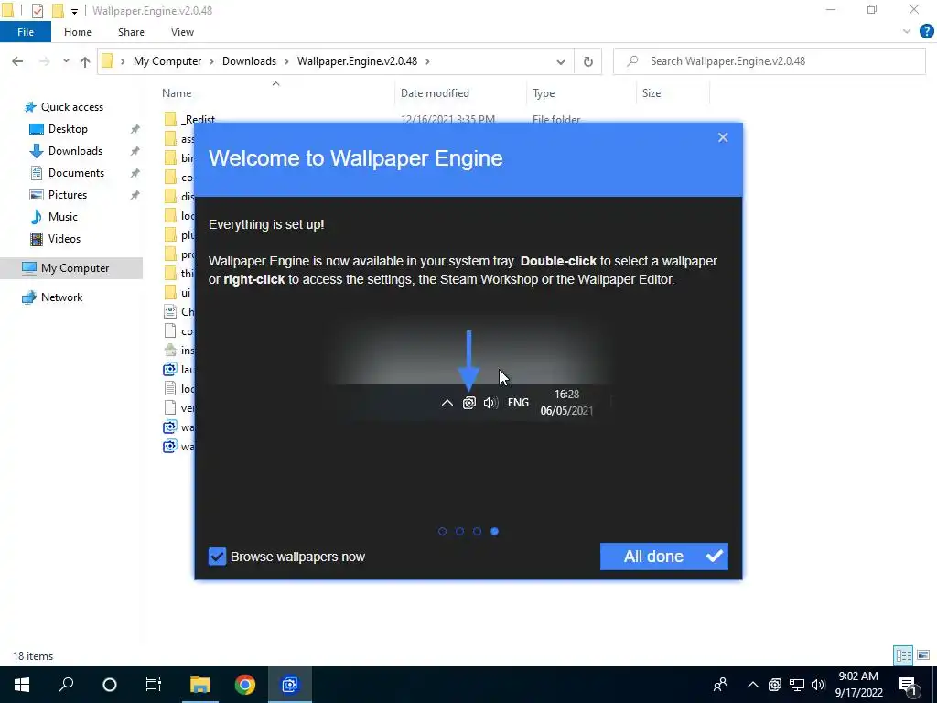Click Wallpaper.Engine.v2.0.48 breadcrumb segment
Screen dimensions: 937x703
tap(357, 61)
